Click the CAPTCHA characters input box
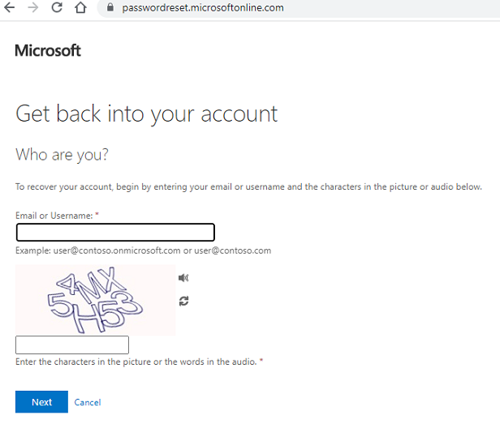 [x=72, y=345]
